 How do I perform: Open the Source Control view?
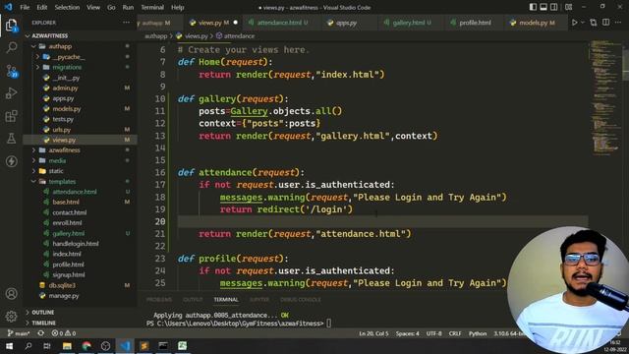coord(11,71)
